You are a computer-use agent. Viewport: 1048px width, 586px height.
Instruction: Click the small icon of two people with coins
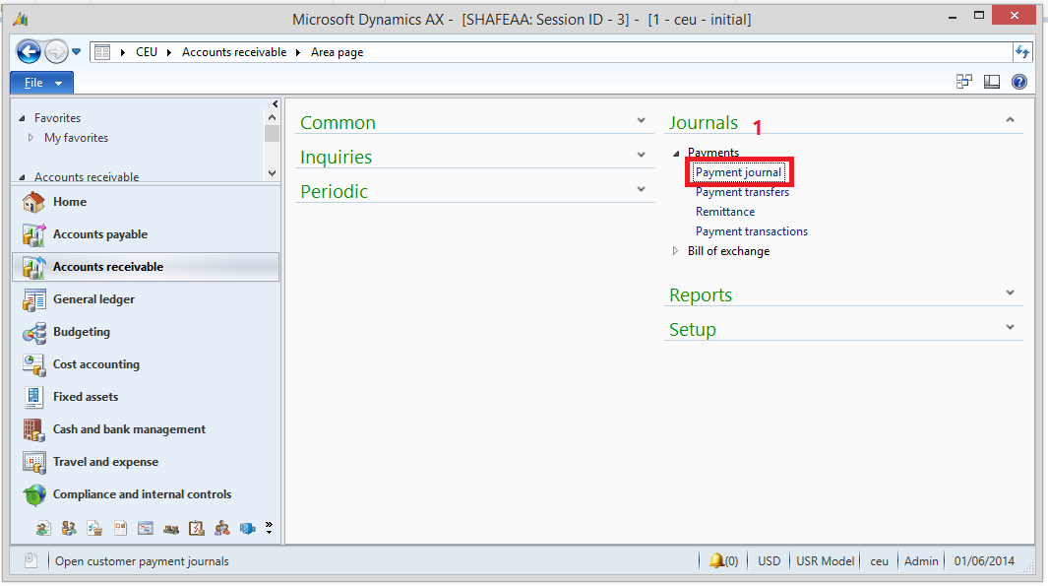click(69, 529)
